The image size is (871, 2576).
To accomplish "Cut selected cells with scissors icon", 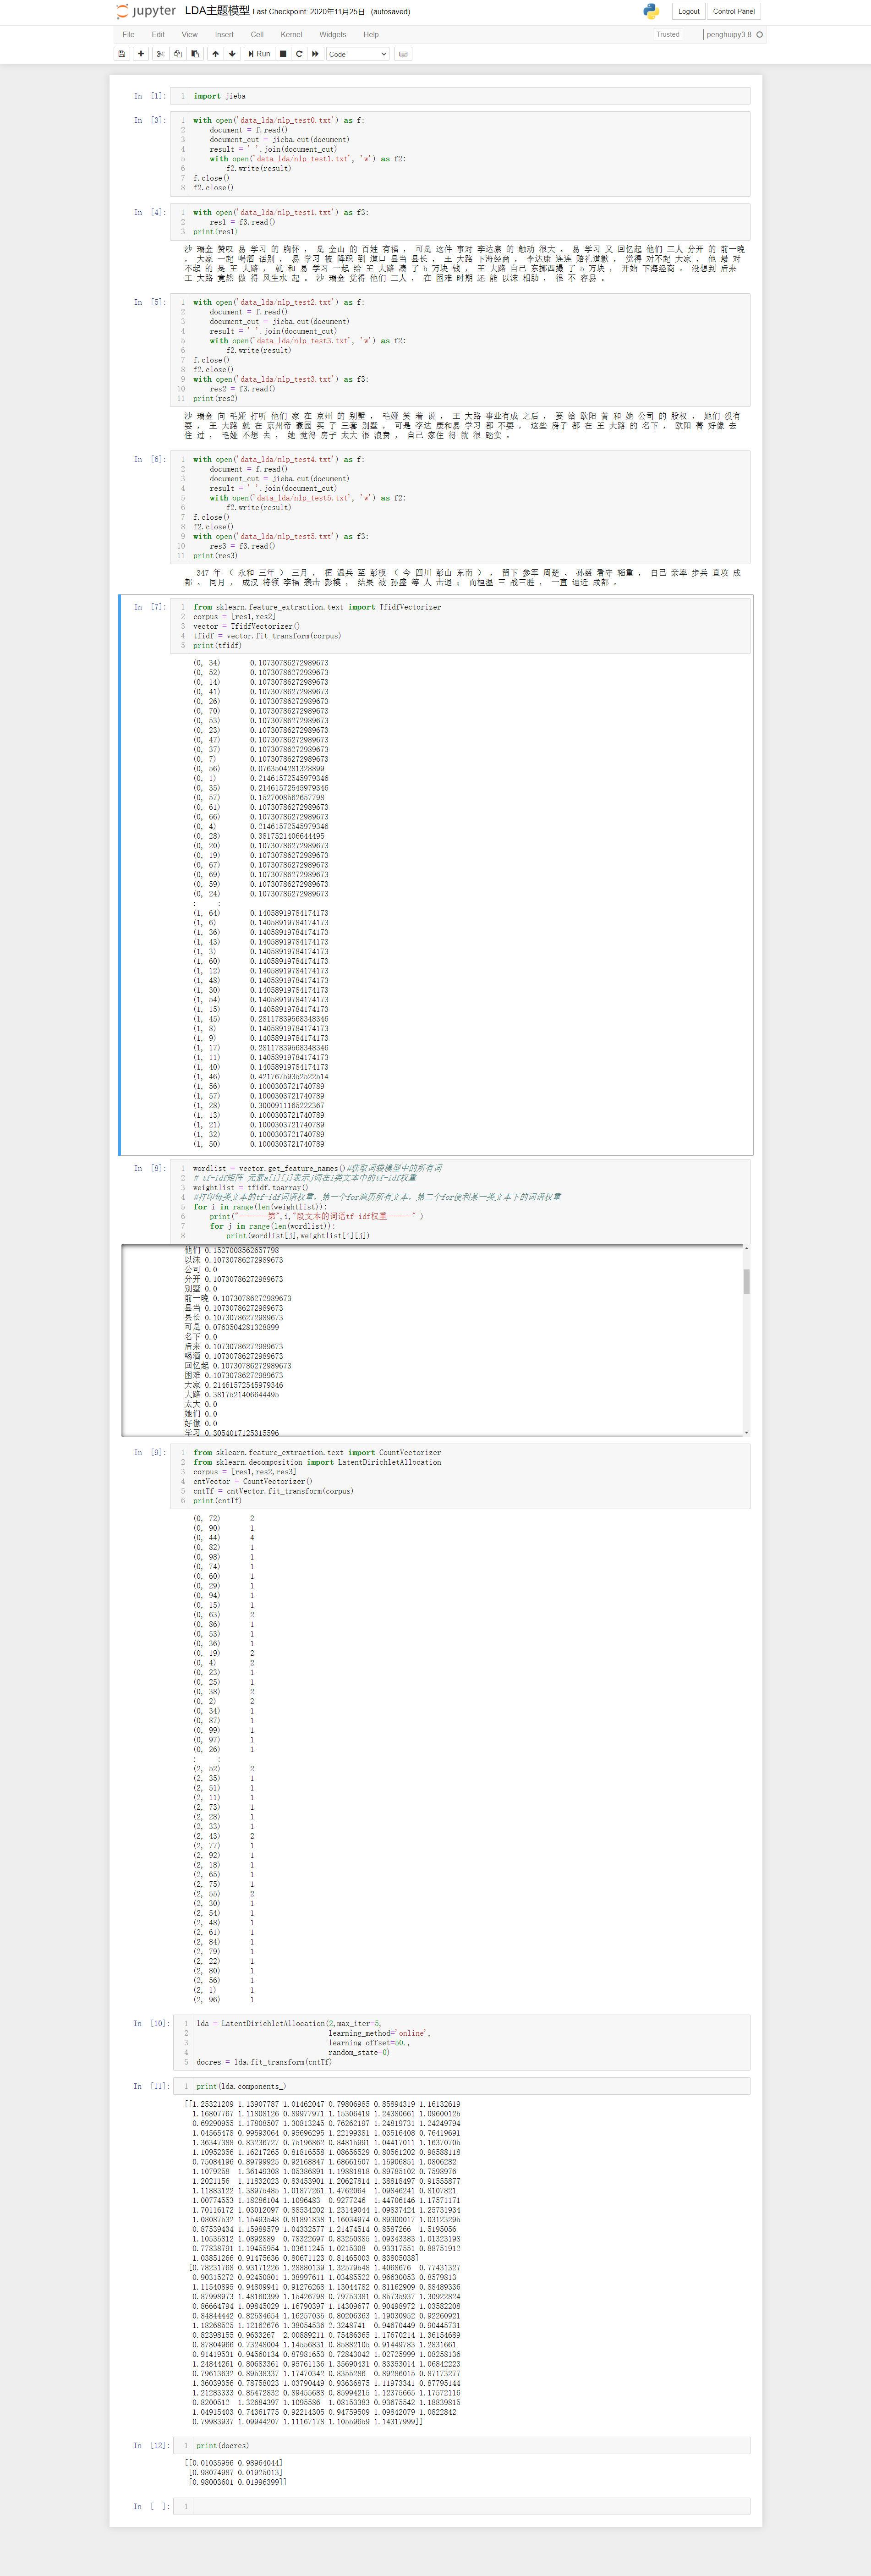I will click(x=160, y=54).
